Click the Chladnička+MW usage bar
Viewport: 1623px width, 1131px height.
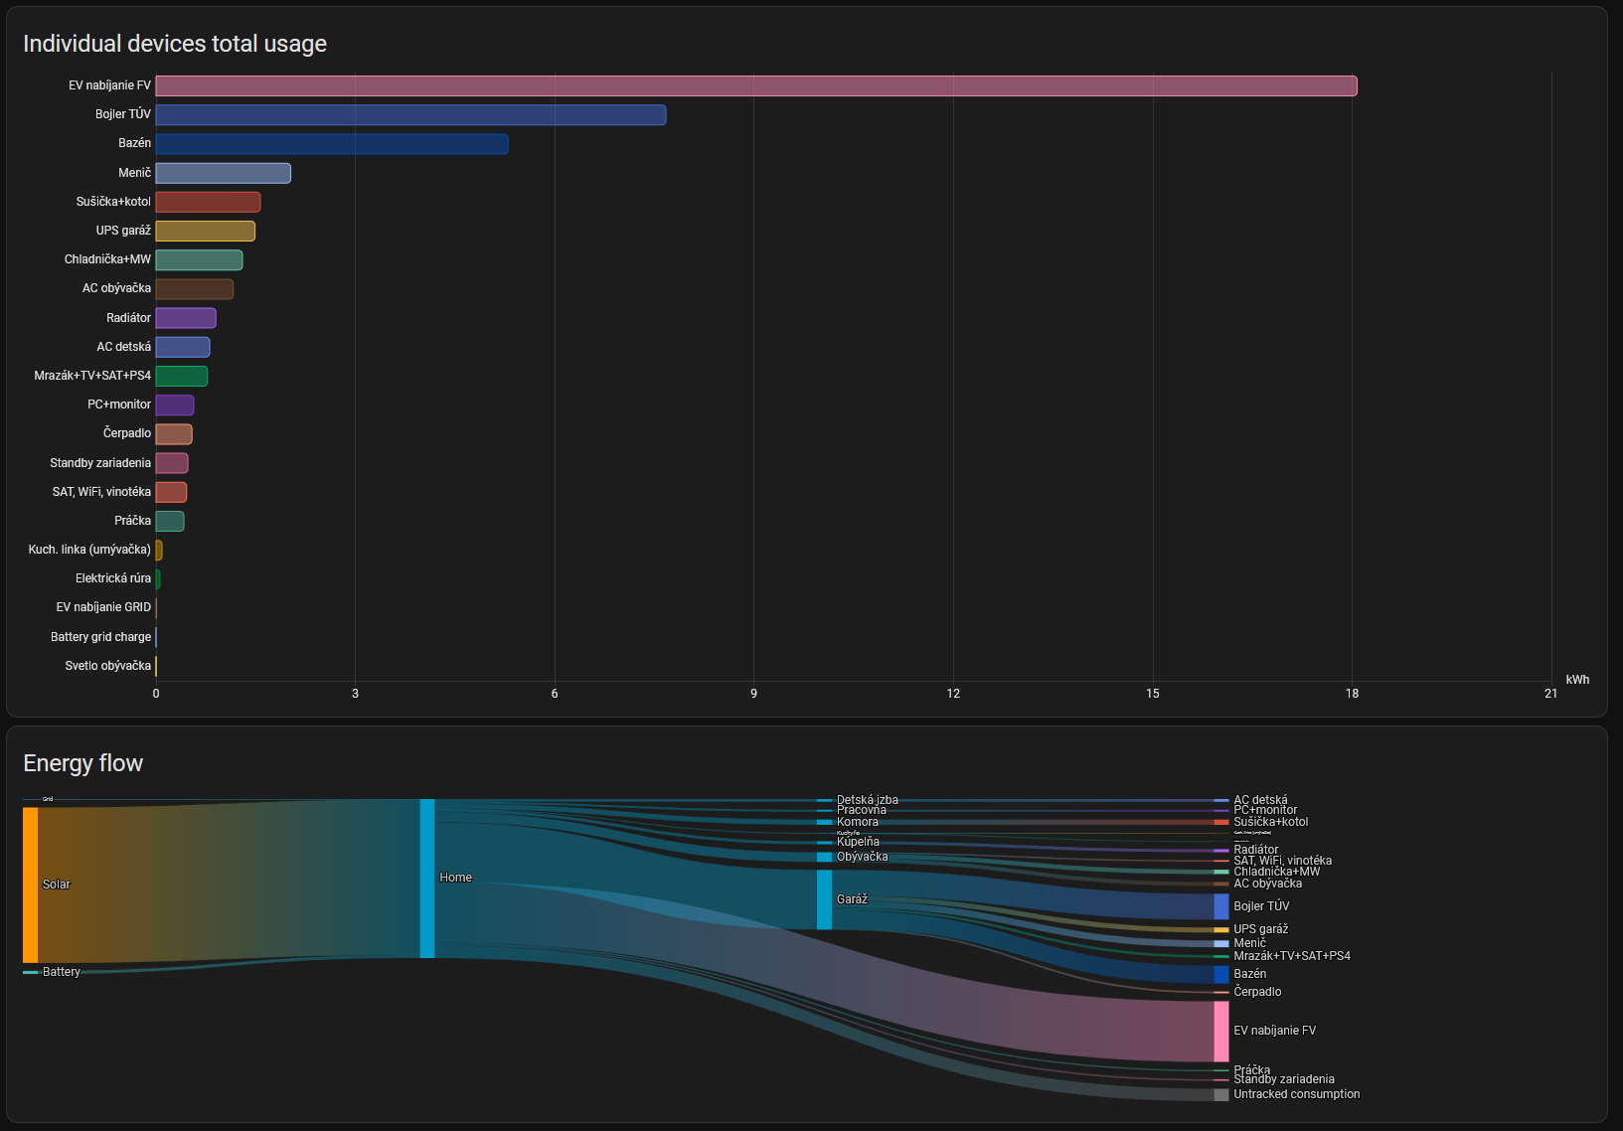click(199, 260)
